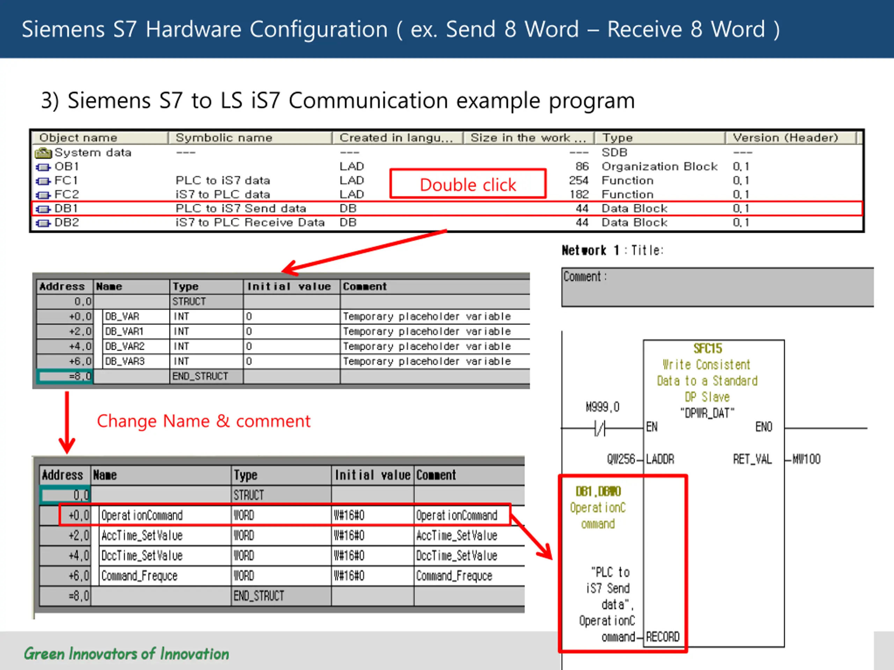
Task: Click WORD type cell of OperationCommand
Action: coord(281,515)
